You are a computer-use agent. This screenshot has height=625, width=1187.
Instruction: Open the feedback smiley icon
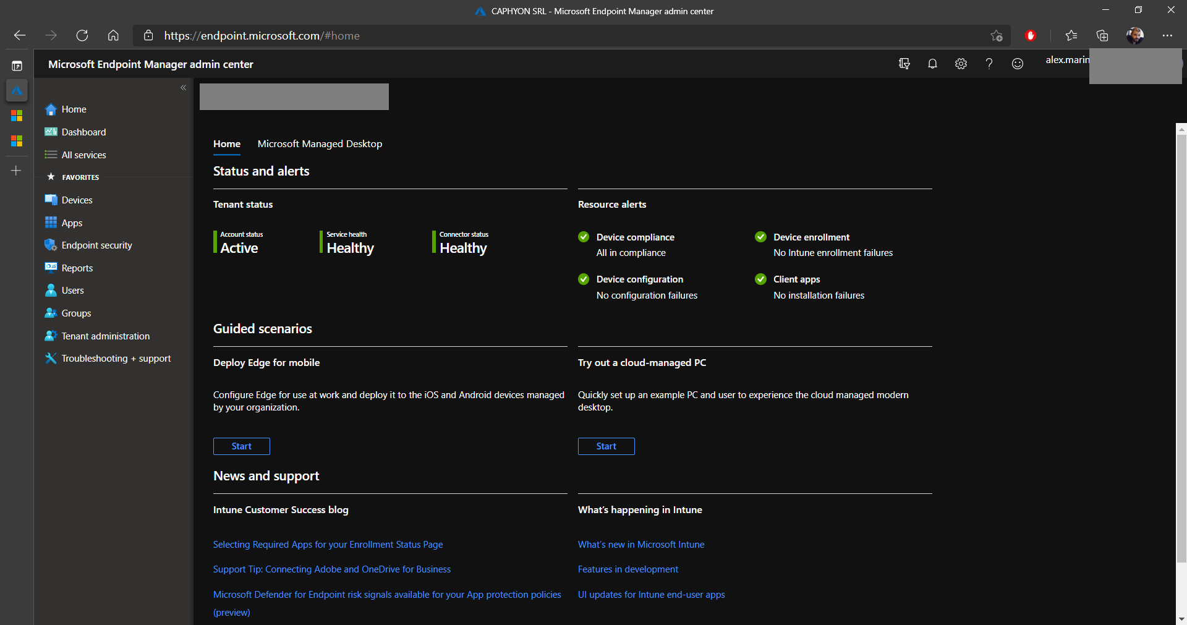point(1018,64)
